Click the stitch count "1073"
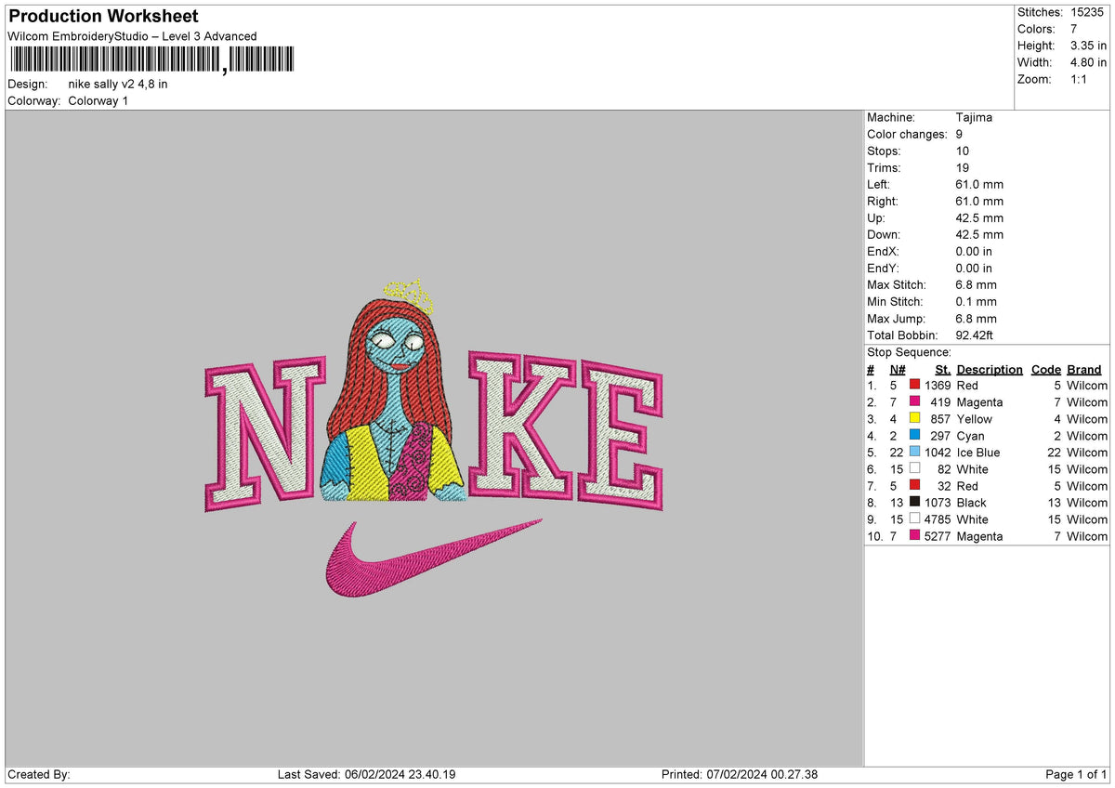This screenshot has height=788, width=1115. pos(938,503)
